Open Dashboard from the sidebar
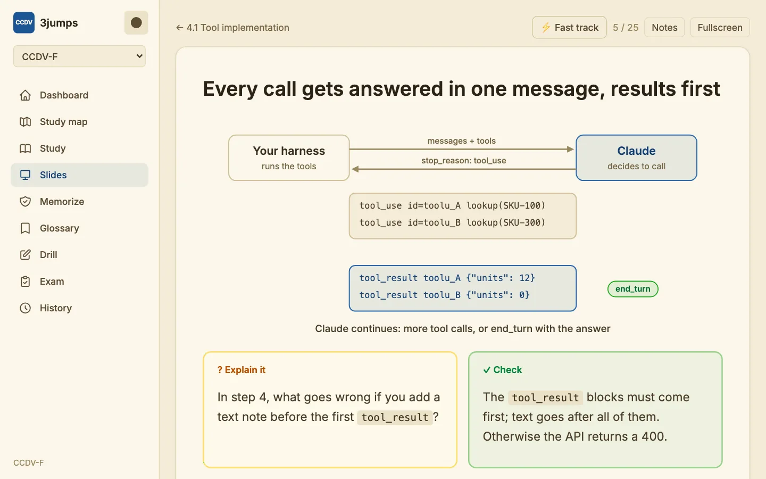The width and height of the screenshot is (766, 479). [79, 95]
